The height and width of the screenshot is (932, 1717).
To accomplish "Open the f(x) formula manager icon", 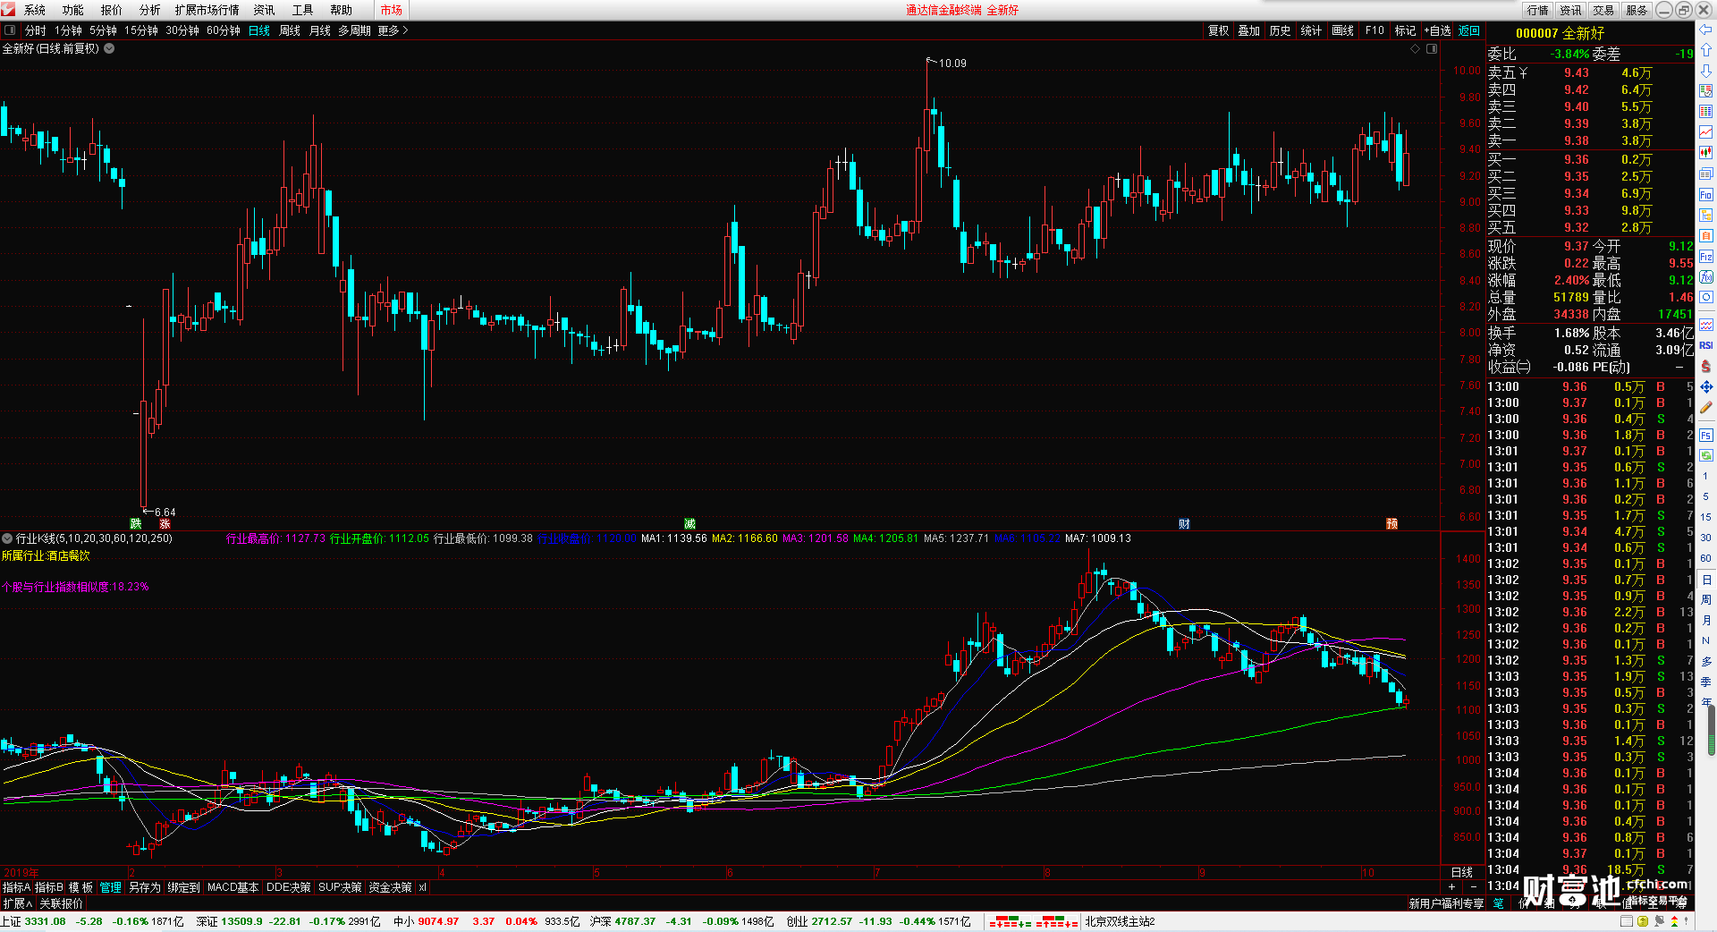I will click(1706, 277).
